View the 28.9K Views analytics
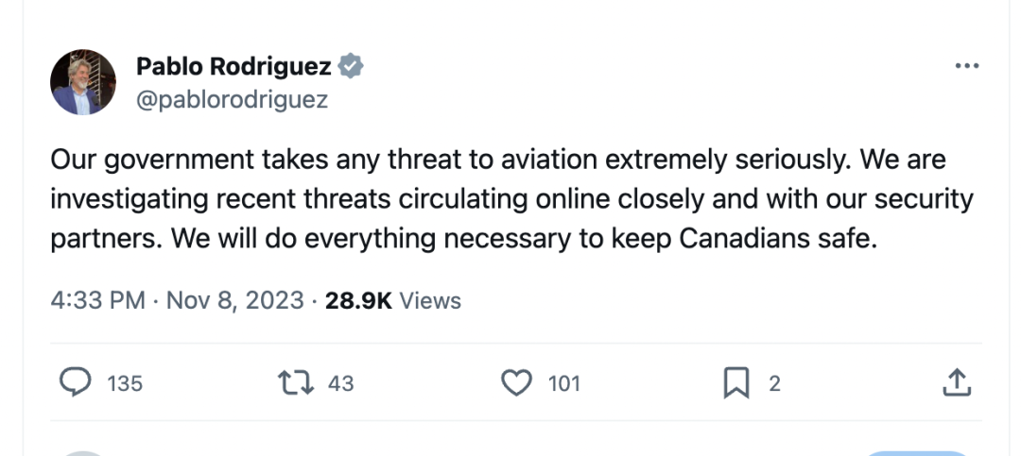The width and height of the screenshot is (1021, 456). pos(392,300)
